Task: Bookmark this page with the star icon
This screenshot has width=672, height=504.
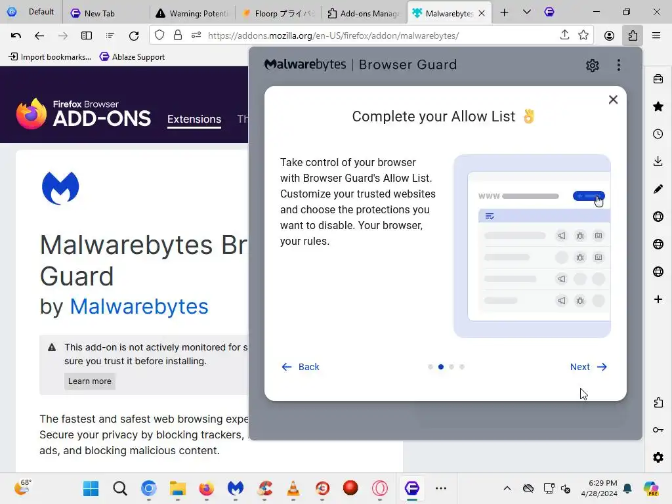Action: 583,35
